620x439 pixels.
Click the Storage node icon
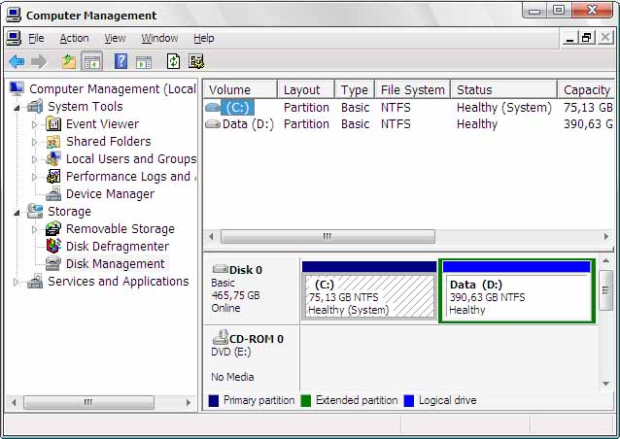coord(35,211)
